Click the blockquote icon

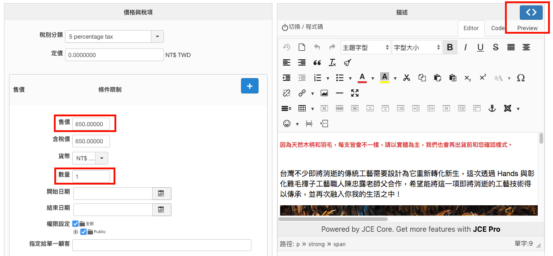(x=317, y=62)
